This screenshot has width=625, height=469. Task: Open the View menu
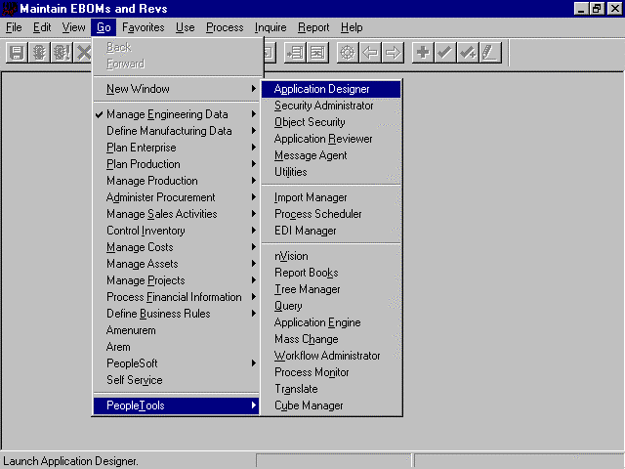pyautogui.click(x=73, y=27)
